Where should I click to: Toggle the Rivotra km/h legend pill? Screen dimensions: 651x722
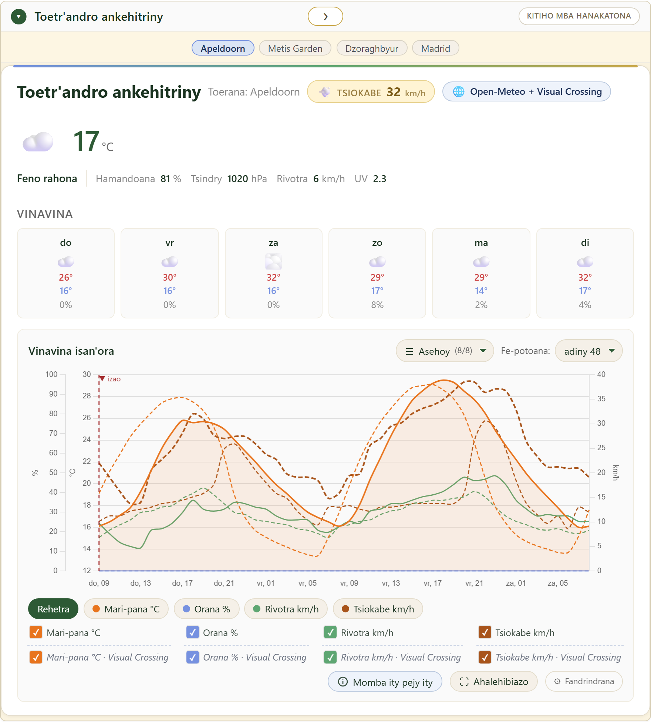point(286,609)
